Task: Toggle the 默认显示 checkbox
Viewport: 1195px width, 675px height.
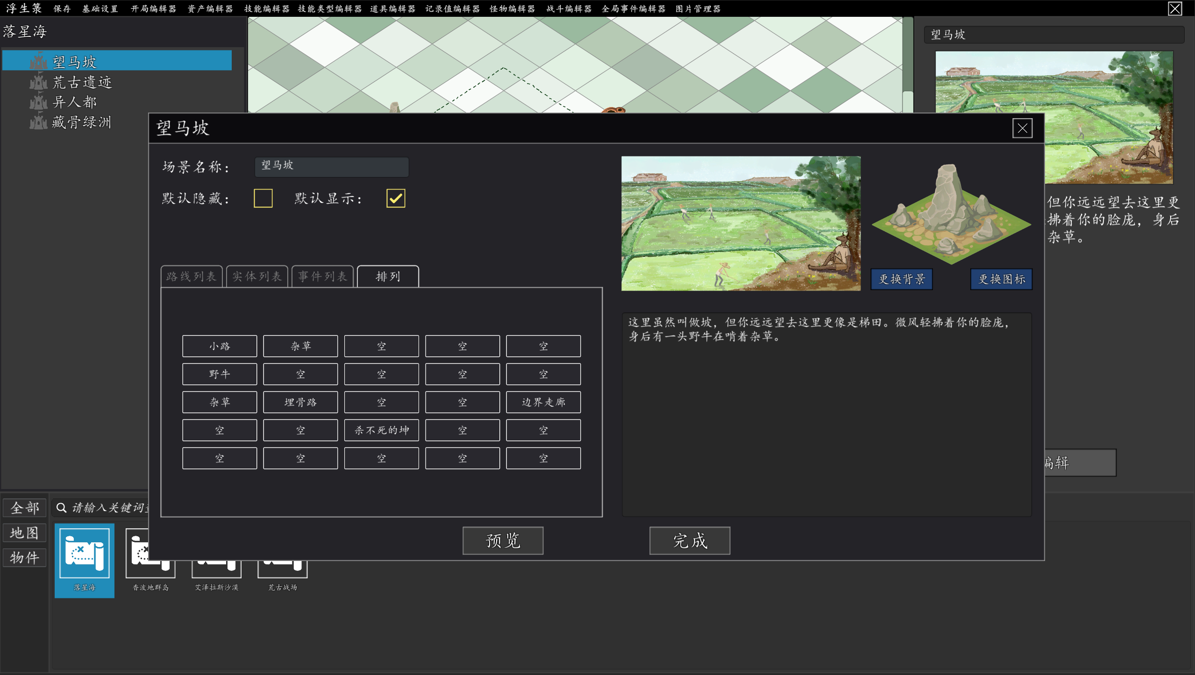Action: tap(396, 198)
